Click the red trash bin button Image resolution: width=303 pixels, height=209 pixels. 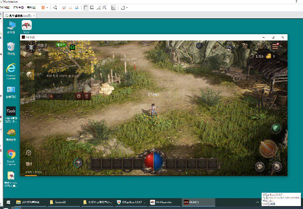(x=87, y=96)
